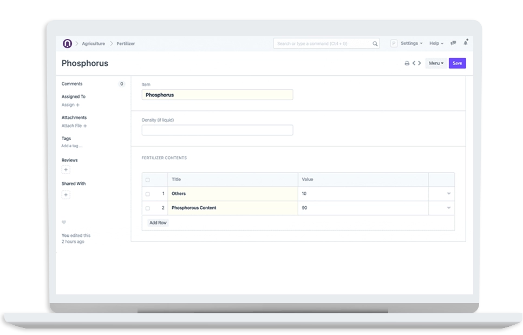Expand the Phosphorous Content row arrow
Screen dimensions: 523x335
pos(448,208)
